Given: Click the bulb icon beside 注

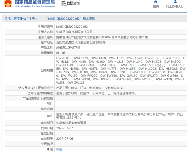Looking at the screenshot, I should 48,149.
